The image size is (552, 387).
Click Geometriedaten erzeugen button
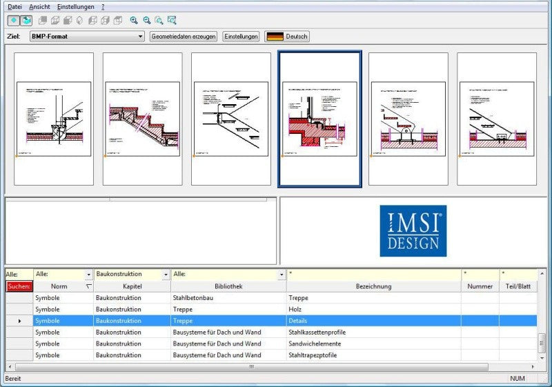184,37
